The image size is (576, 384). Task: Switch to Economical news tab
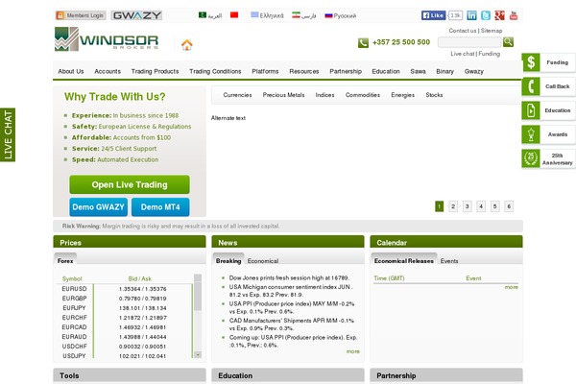(x=263, y=261)
